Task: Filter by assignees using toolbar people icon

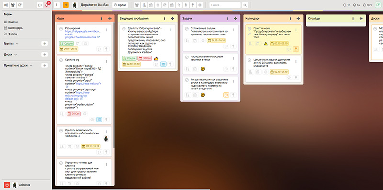Action: (137, 5)
